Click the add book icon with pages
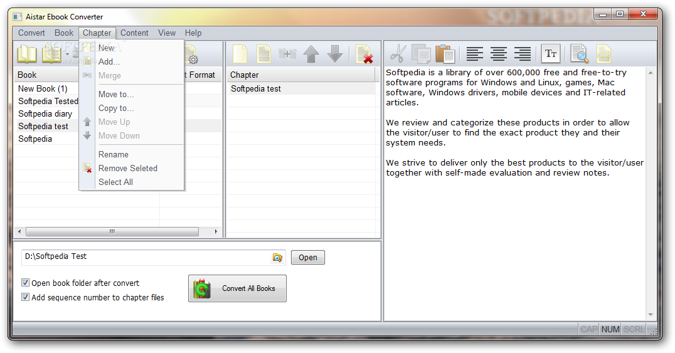 51,55
